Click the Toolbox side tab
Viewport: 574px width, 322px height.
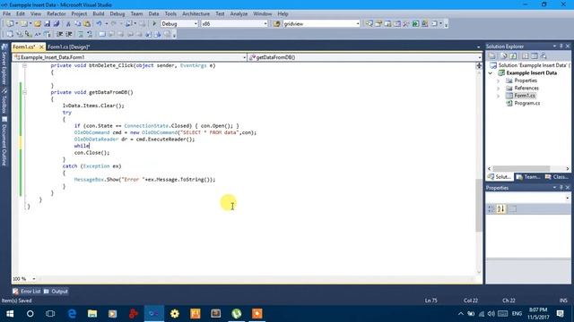click(4, 100)
